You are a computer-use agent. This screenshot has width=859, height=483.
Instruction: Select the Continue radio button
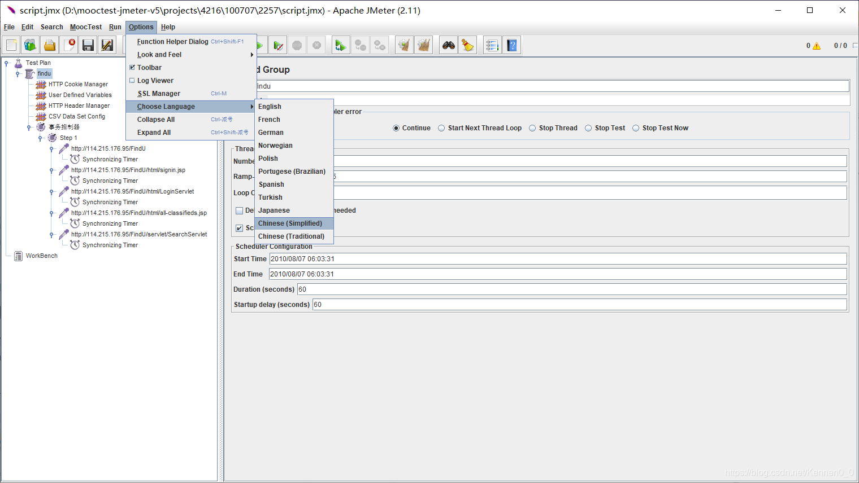[x=396, y=128]
